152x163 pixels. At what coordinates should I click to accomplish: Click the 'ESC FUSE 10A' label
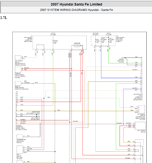[x=98, y=41]
